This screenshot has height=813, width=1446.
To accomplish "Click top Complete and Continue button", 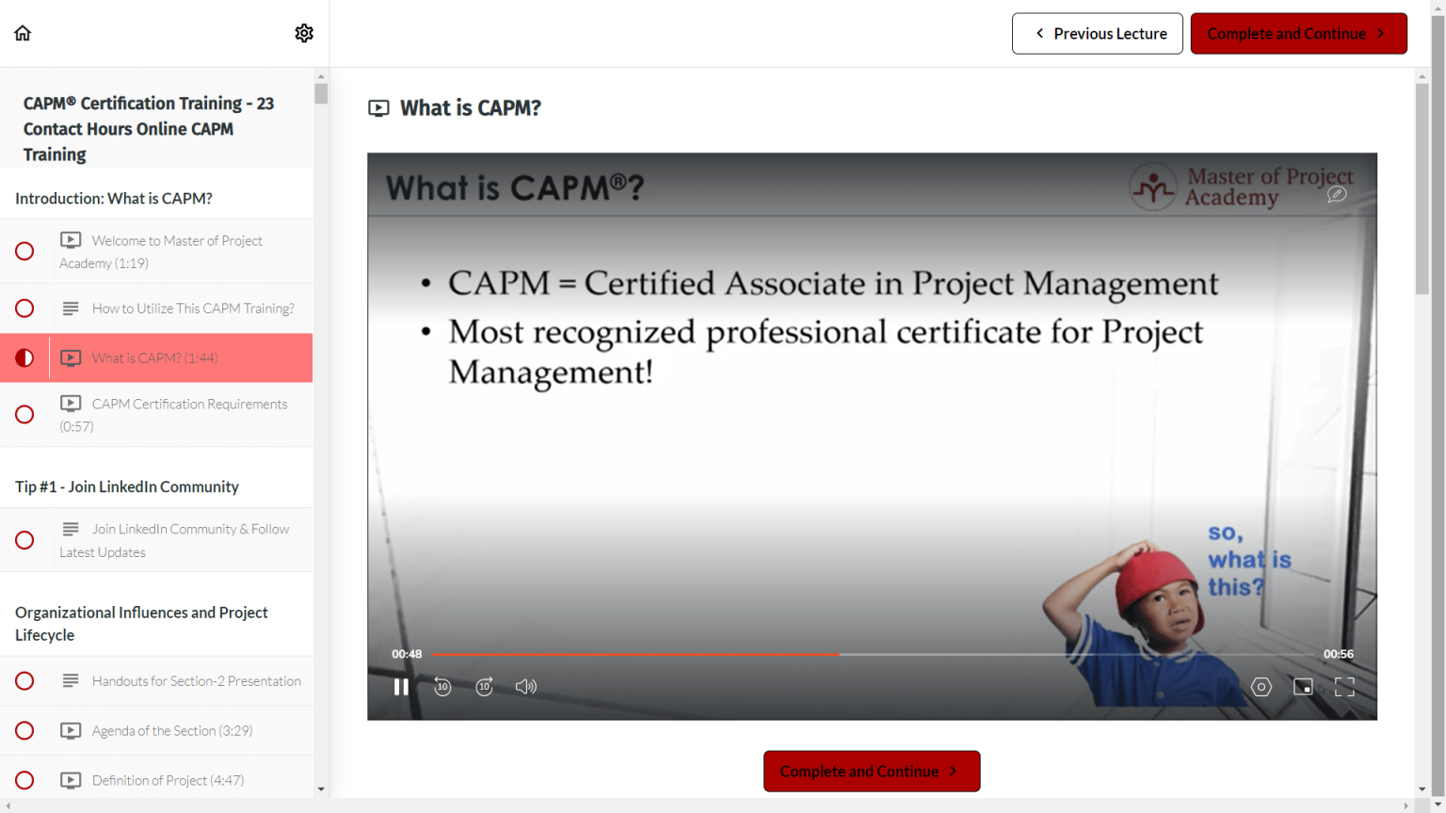I will (x=1298, y=34).
